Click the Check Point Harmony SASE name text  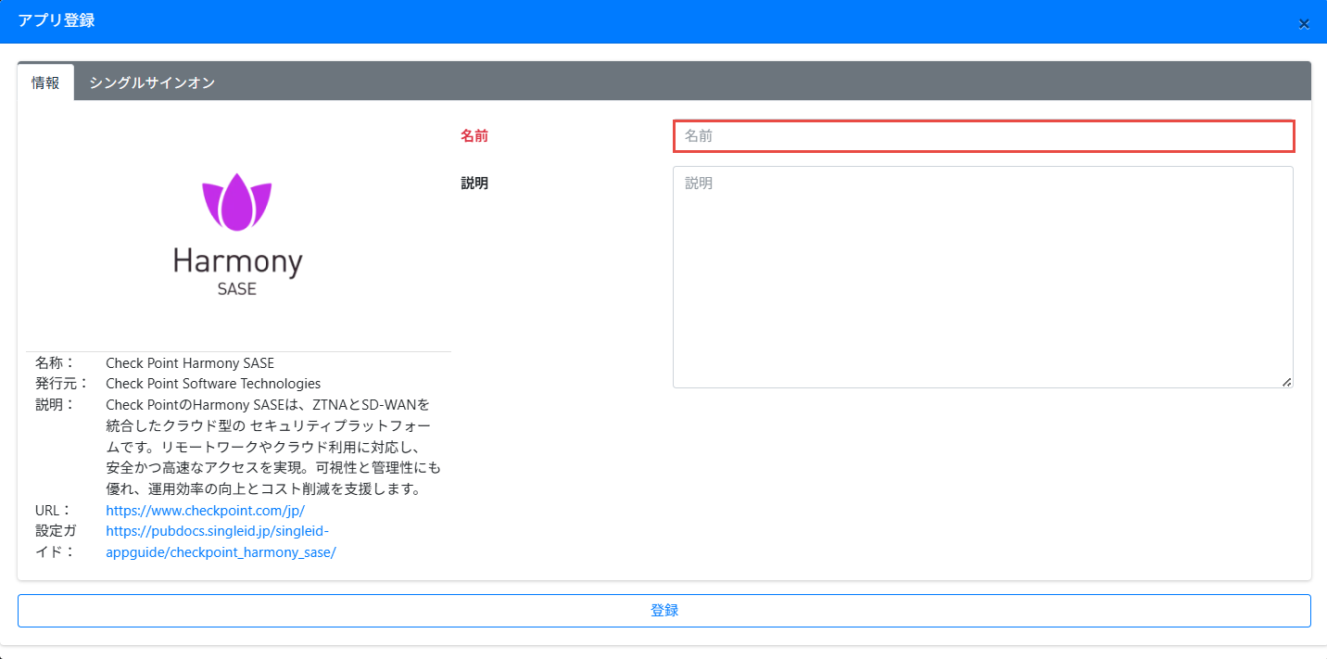[x=190, y=363]
